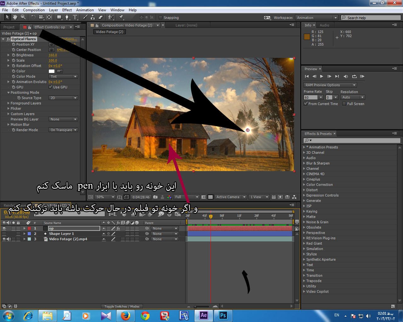The height and width of the screenshot is (322, 403).
Task: Jump to first frame in Preview
Action: click(307, 76)
